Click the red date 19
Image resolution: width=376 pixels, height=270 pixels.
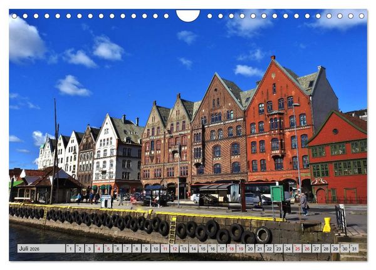click(x=241, y=249)
